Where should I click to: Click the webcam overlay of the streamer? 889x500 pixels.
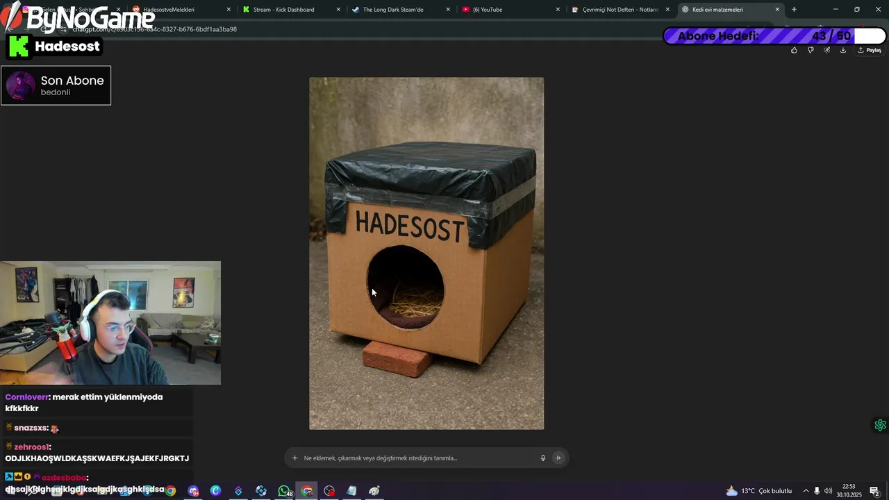110,323
